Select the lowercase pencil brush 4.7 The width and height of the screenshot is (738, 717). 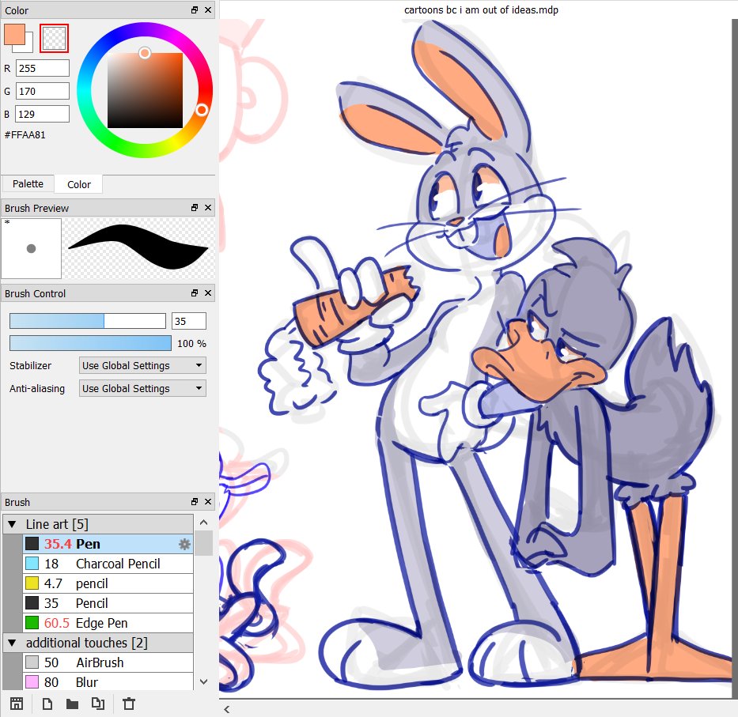108,583
